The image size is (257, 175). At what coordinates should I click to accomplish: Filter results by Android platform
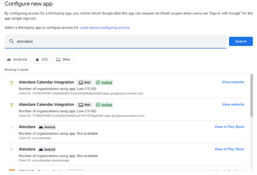click(x=18, y=59)
